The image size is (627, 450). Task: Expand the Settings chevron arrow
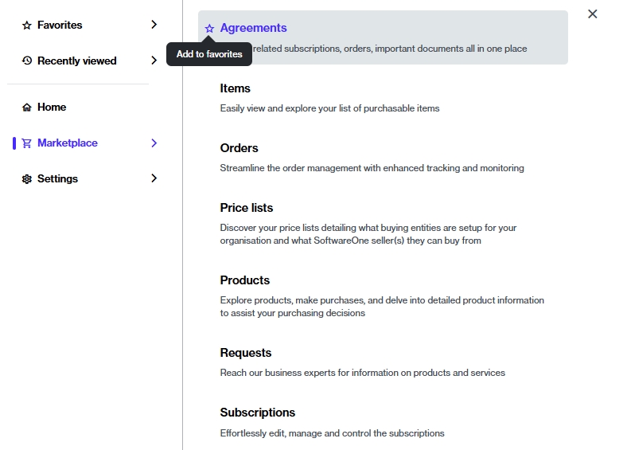(154, 178)
